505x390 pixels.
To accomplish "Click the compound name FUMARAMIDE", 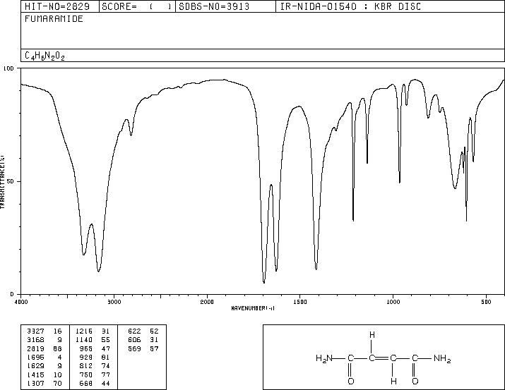I will [x=54, y=19].
